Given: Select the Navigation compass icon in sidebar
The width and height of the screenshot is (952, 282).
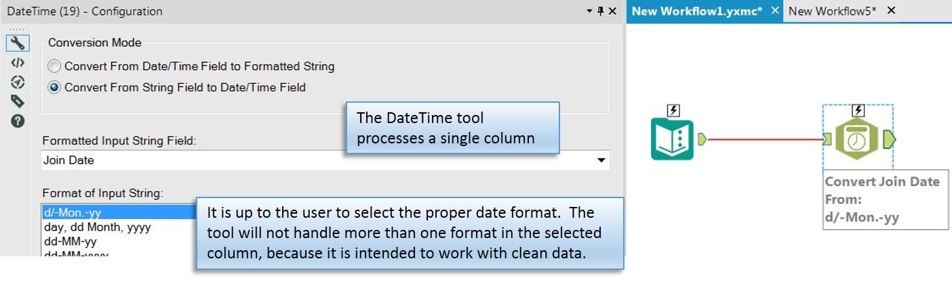Looking at the screenshot, I should [18, 82].
